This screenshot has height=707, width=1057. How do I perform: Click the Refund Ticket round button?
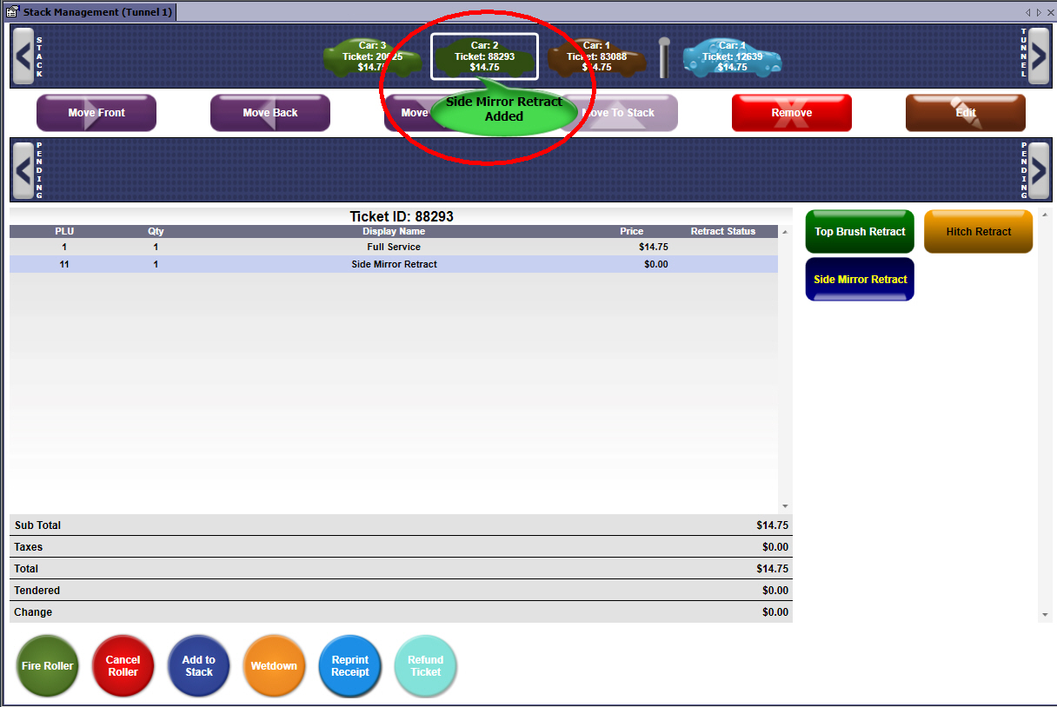(x=425, y=666)
